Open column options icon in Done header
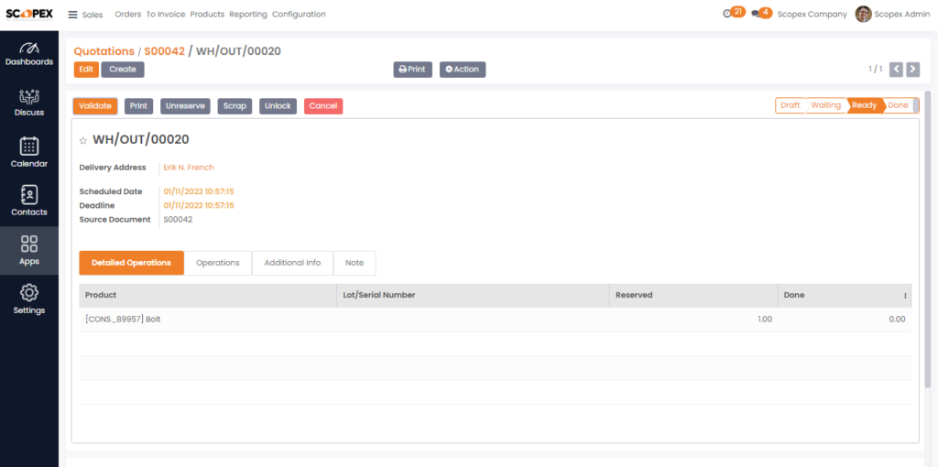Screen dimensions: 938x467 pyautogui.click(x=905, y=296)
